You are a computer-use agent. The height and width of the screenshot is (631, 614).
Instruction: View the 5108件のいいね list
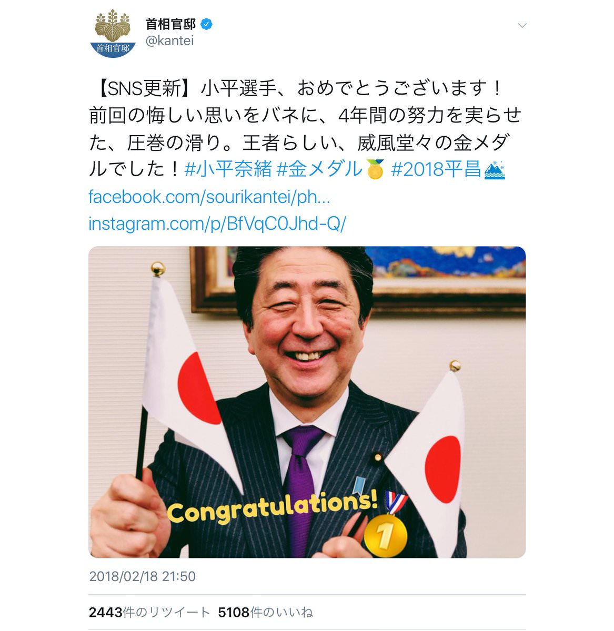click(265, 612)
